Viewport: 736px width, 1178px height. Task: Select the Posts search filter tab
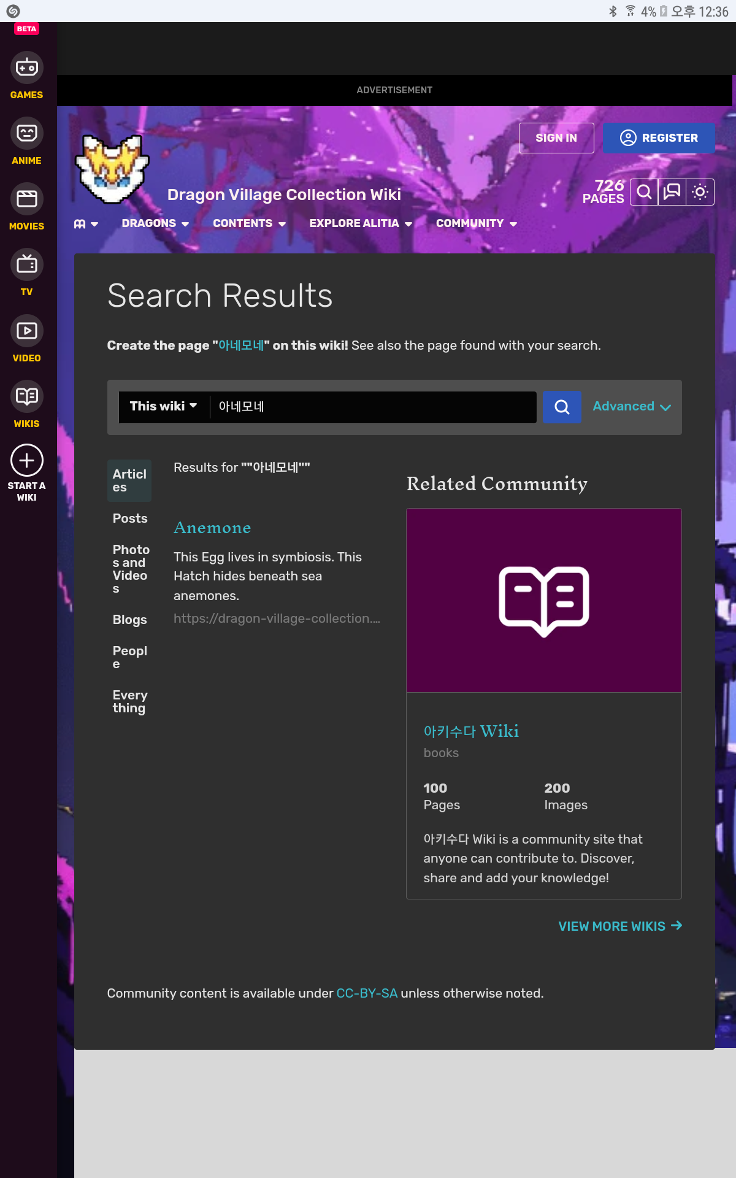130,518
